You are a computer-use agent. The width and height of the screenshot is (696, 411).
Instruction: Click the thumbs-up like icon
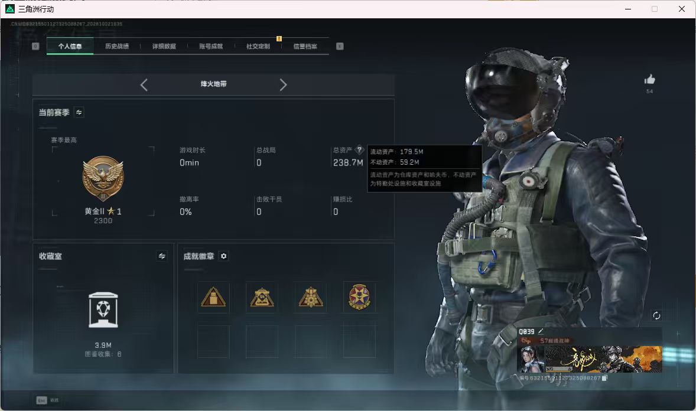649,80
